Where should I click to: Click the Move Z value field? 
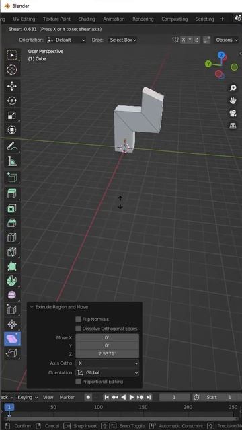[108, 354]
